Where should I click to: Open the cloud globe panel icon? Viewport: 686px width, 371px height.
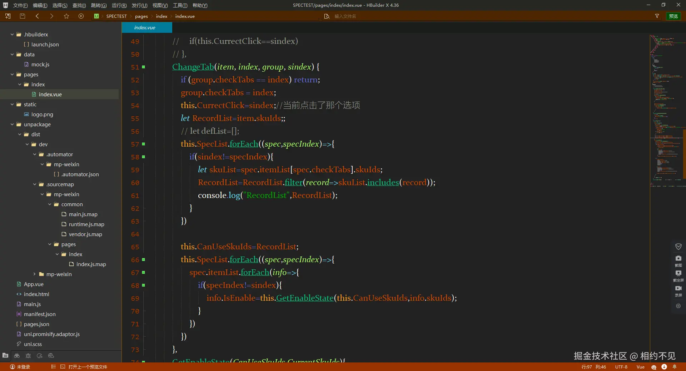tap(51, 355)
